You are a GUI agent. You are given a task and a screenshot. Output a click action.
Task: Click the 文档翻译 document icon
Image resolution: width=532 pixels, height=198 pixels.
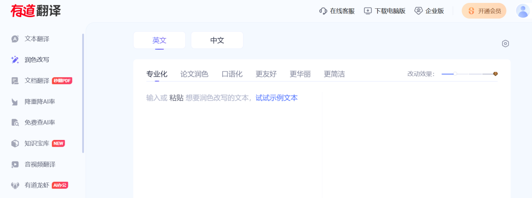(x=15, y=81)
